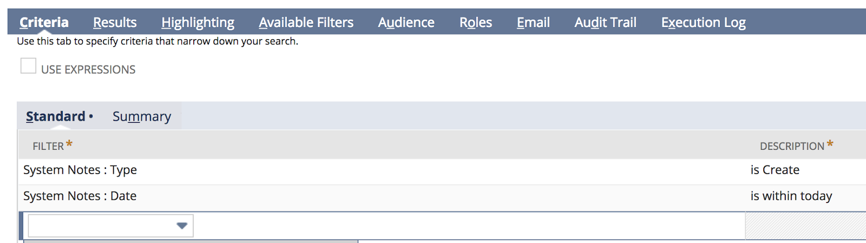The height and width of the screenshot is (243, 866).
Task: Select the System Notes : Type filter row
Action: coord(80,170)
